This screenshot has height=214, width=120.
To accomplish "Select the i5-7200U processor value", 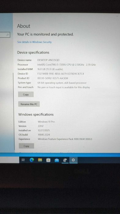I will 67,65.
